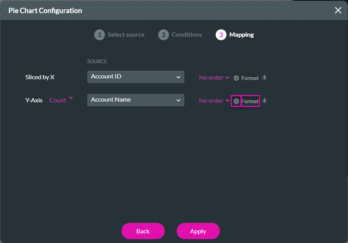The height and width of the screenshot is (243, 348).
Task: Click the Back button
Action: (x=143, y=231)
